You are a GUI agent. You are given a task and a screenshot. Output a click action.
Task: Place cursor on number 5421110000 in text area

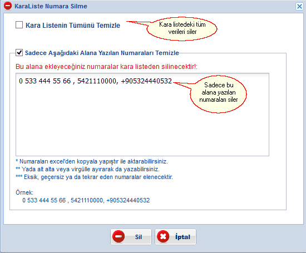(x=97, y=81)
